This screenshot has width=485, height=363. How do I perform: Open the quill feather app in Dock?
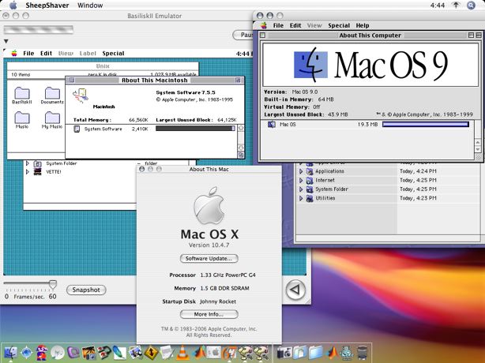coord(120,353)
